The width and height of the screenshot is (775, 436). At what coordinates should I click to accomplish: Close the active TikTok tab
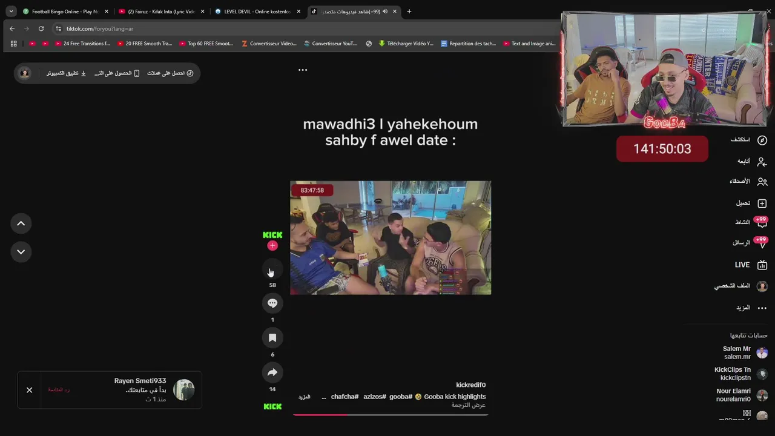click(395, 12)
